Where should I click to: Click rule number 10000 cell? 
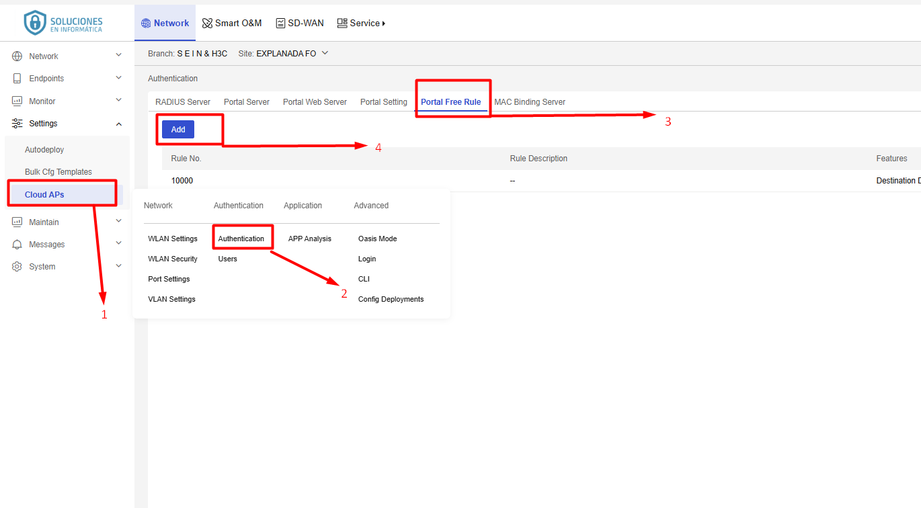(182, 181)
